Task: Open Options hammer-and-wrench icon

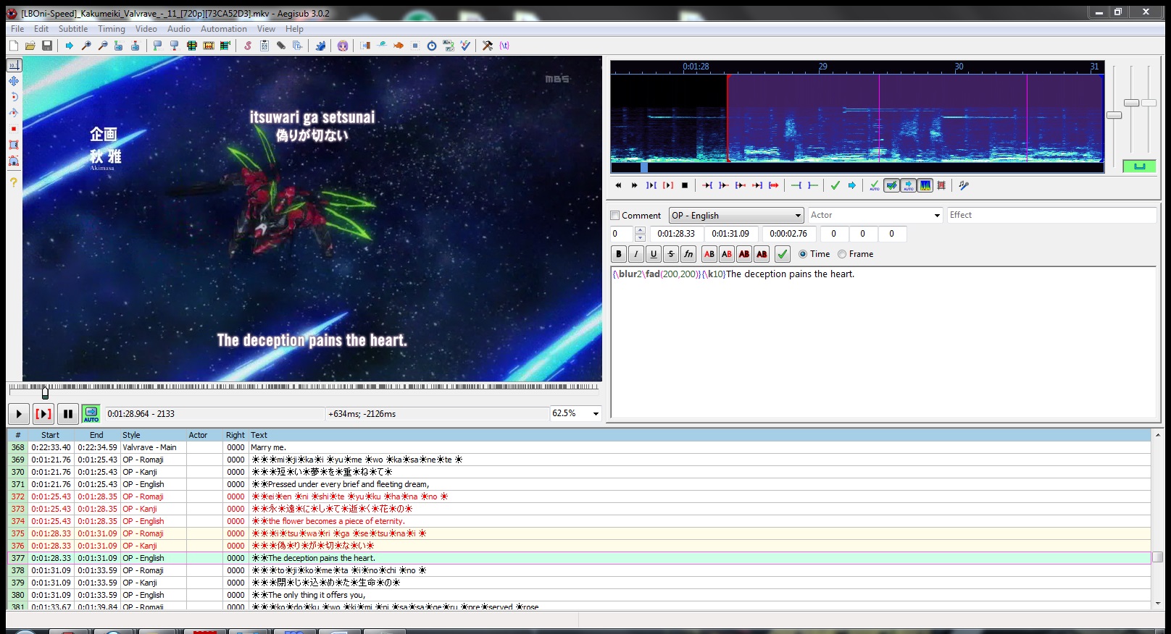Action: coord(488,46)
